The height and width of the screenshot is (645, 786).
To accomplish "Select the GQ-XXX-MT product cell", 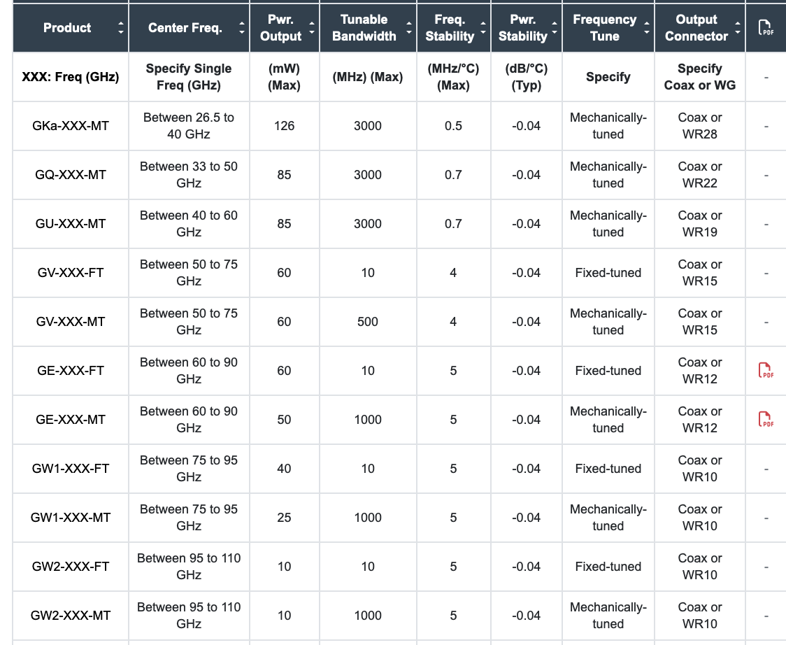I will (x=71, y=175).
